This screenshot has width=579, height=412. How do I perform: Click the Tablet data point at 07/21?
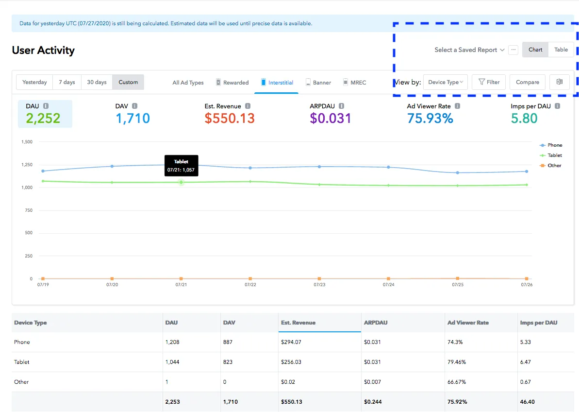pos(182,182)
